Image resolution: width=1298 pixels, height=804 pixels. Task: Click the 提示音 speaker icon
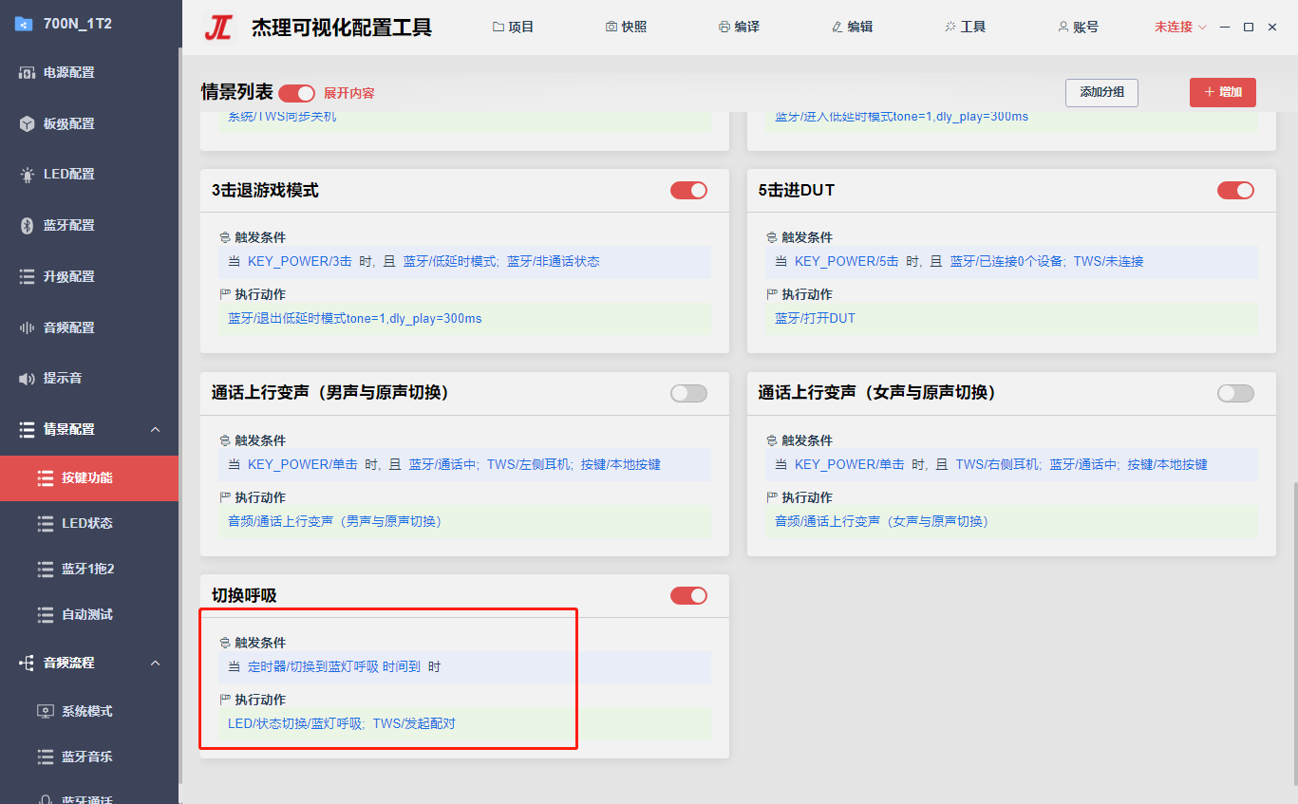[28, 379]
